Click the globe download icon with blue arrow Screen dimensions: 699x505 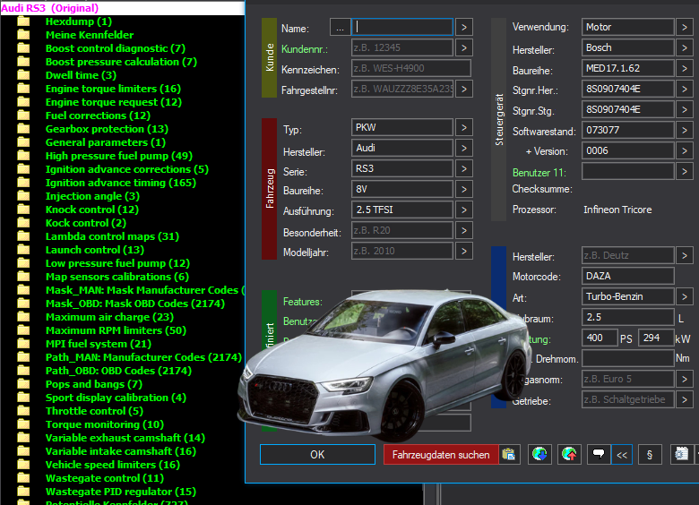coord(539,454)
